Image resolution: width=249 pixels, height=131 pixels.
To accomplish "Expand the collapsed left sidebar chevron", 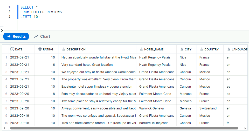I will (2, 30).
